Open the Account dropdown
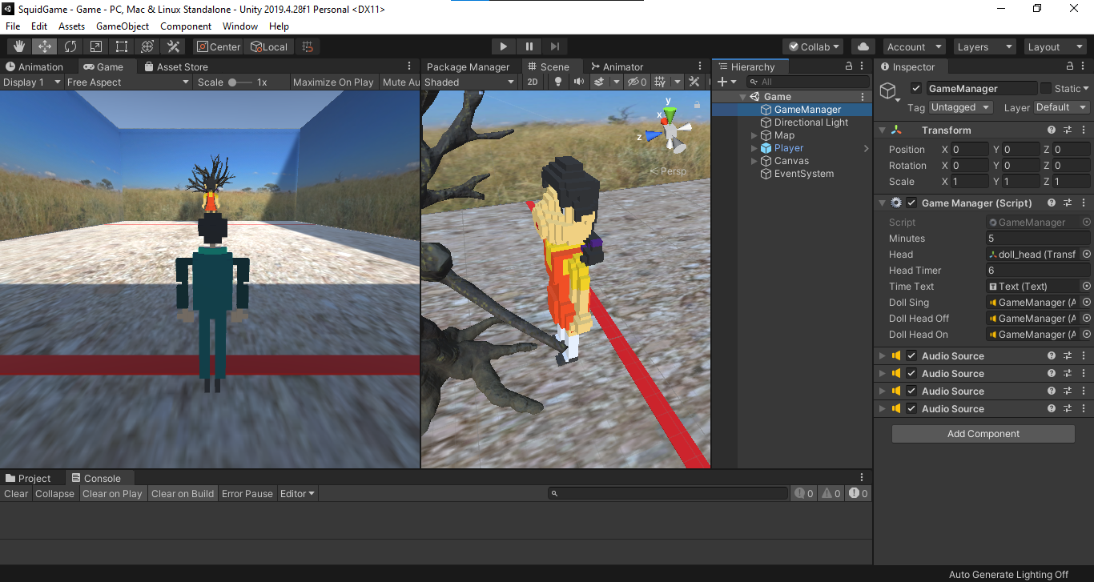The width and height of the screenshot is (1094, 582). 915,46
